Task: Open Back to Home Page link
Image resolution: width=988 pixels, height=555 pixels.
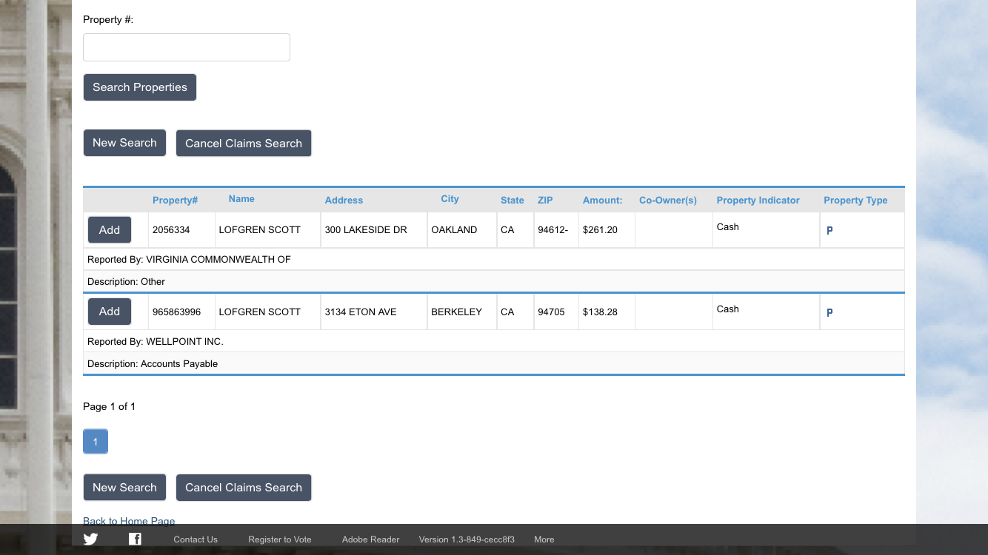Action: (x=129, y=521)
